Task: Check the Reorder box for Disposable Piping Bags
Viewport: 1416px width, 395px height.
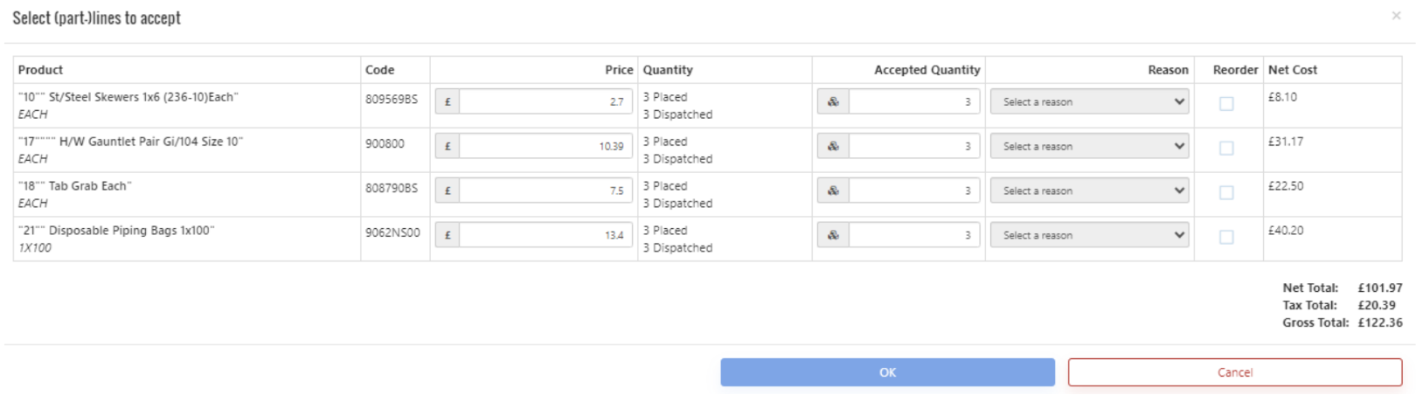Action: (x=1226, y=237)
